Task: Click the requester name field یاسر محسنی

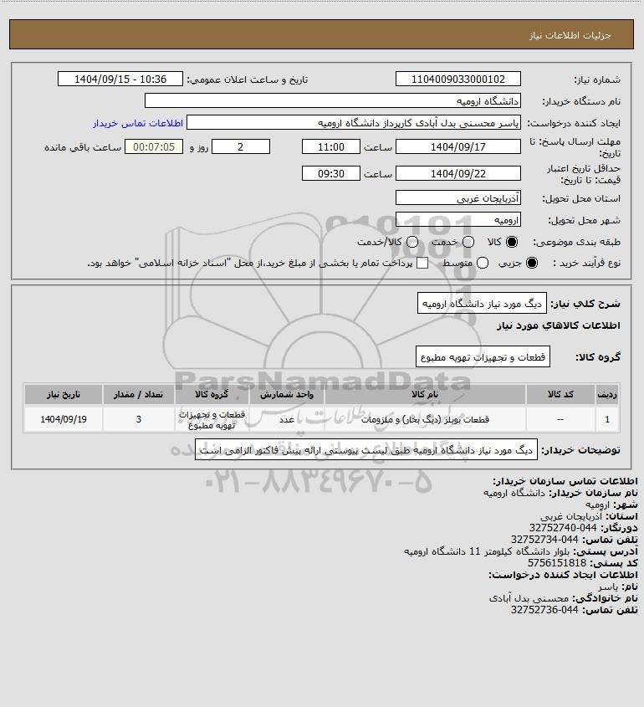Action: click(353, 123)
